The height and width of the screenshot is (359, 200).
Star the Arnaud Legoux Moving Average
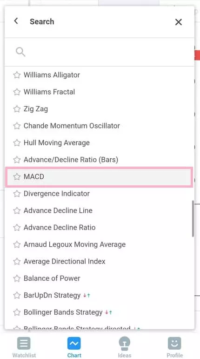(17, 244)
